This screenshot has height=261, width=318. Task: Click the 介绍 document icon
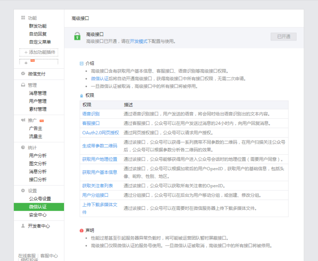(81, 63)
